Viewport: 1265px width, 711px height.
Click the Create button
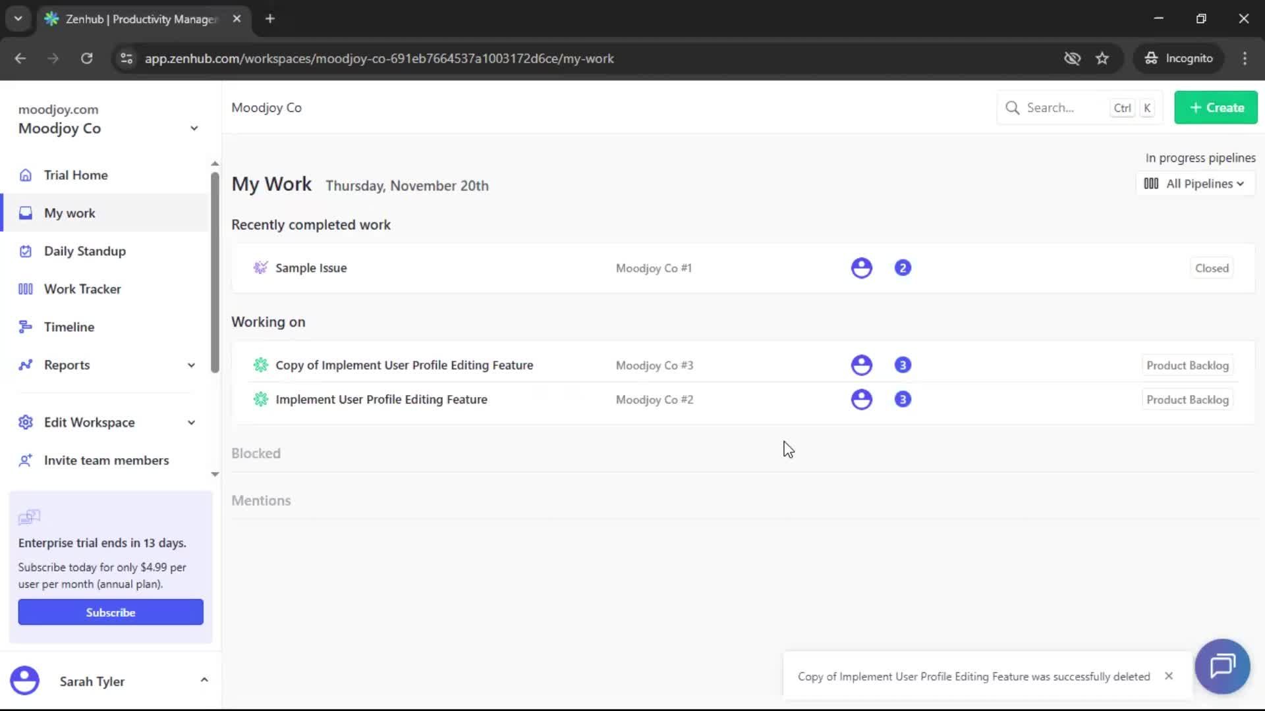[x=1216, y=107]
